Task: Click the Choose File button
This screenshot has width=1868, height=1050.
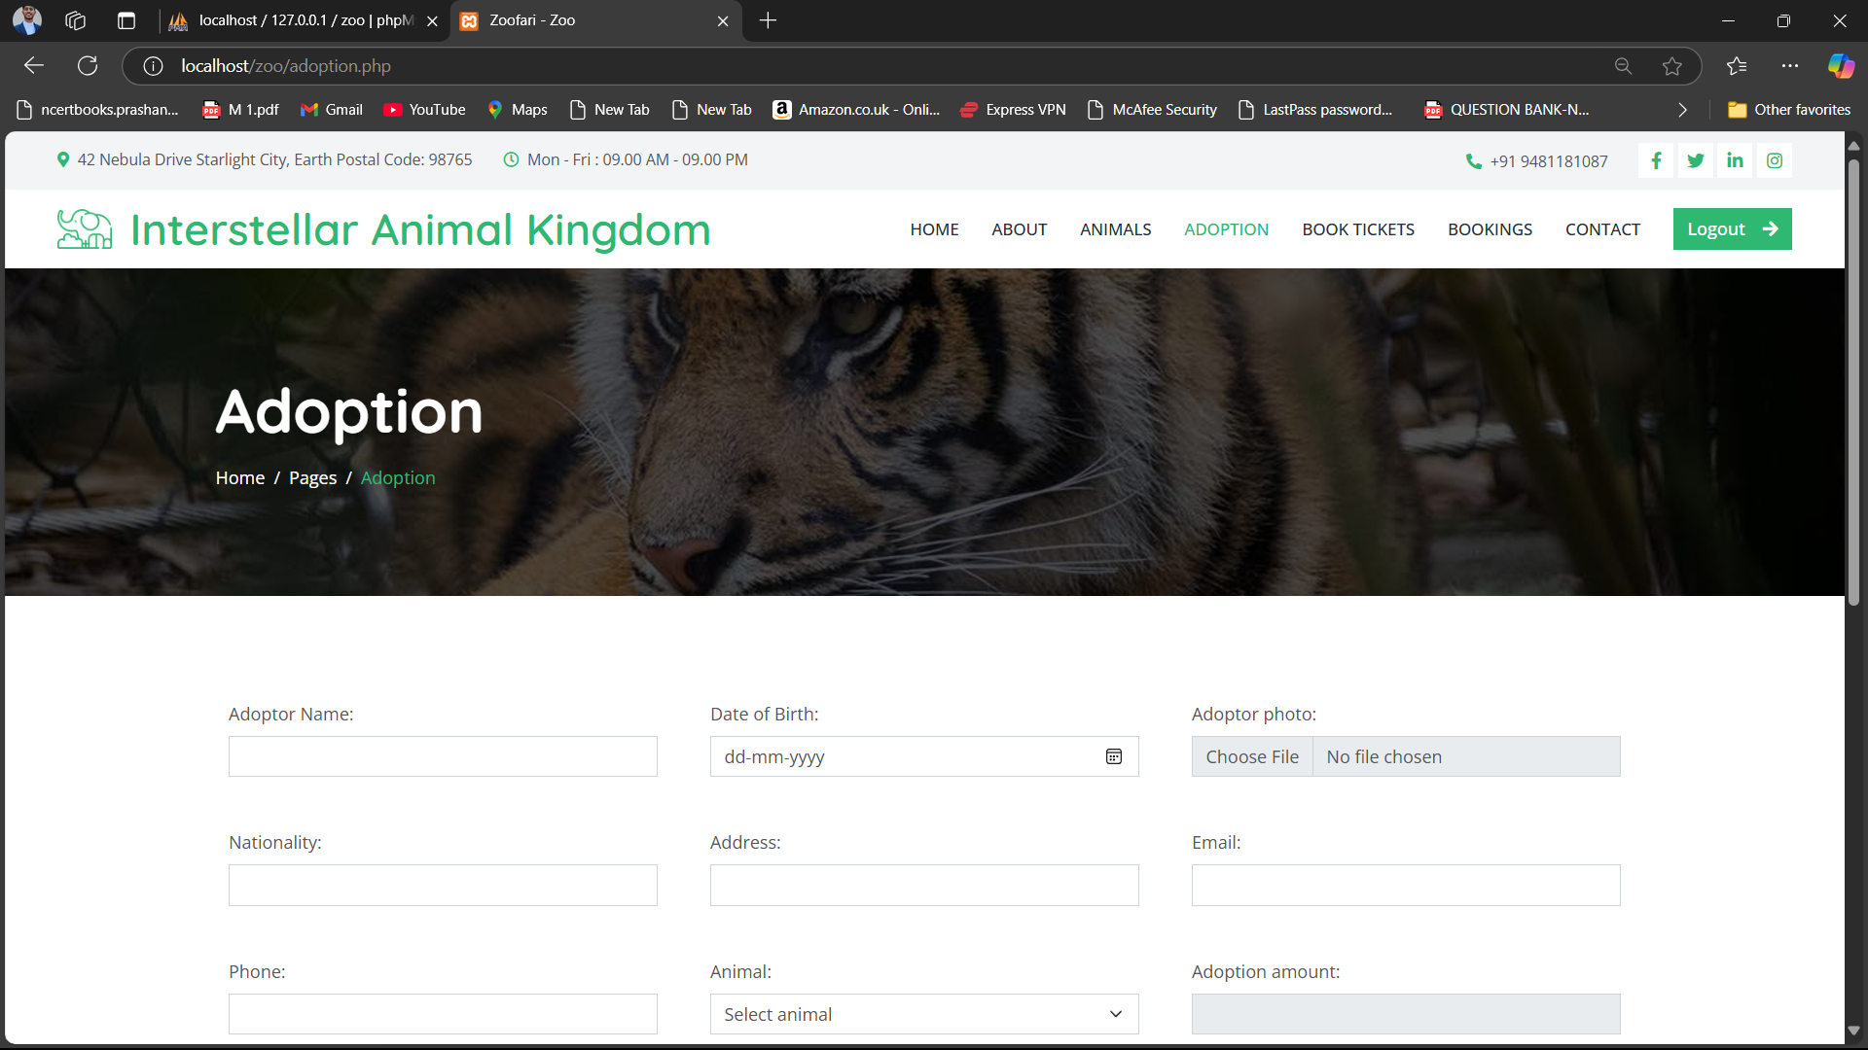Action: (x=1252, y=756)
